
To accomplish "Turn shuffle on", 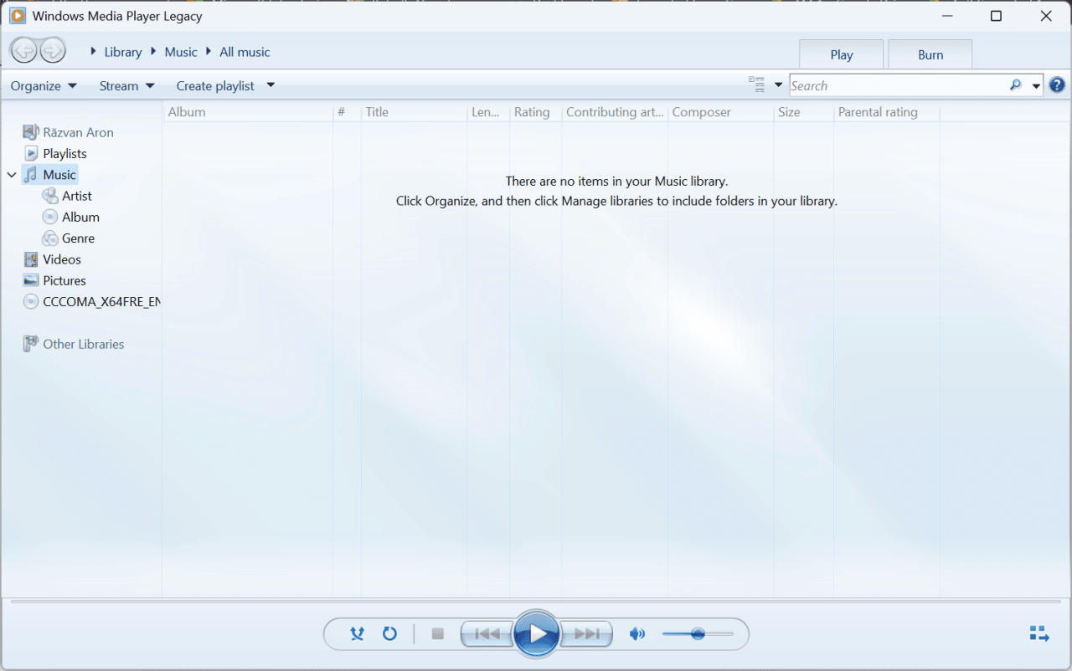I will tap(358, 633).
